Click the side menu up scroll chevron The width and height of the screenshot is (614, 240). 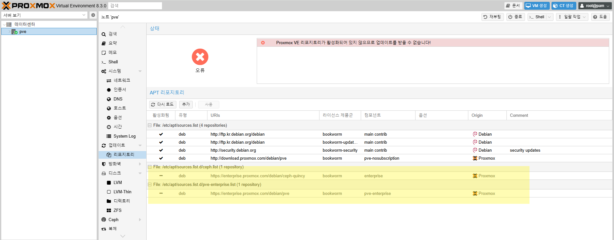pos(123,27)
